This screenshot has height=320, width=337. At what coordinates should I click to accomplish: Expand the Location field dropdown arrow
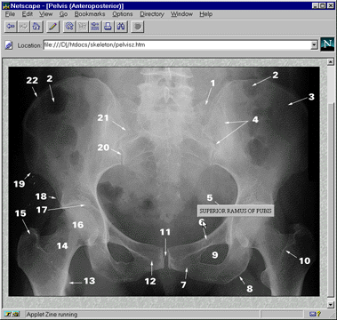tap(314, 45)
